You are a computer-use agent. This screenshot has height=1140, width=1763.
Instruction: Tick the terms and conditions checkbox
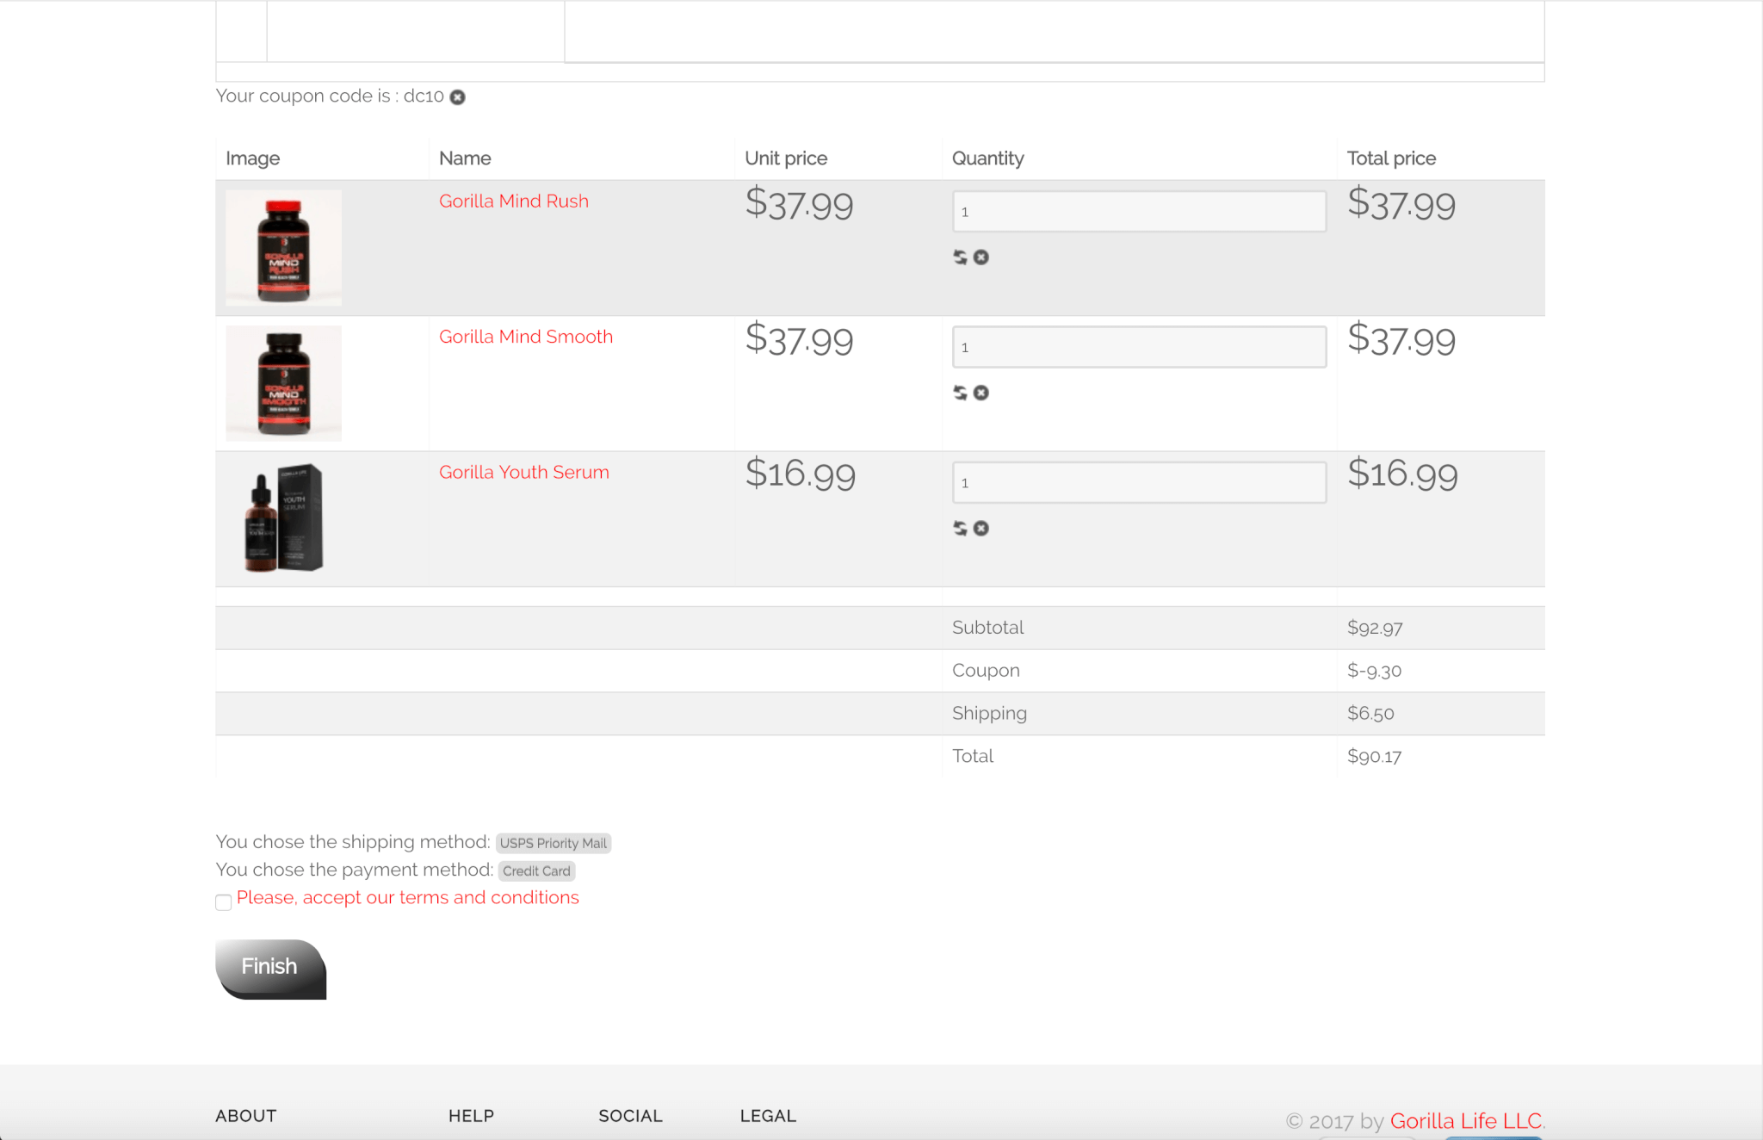[223, 902]
